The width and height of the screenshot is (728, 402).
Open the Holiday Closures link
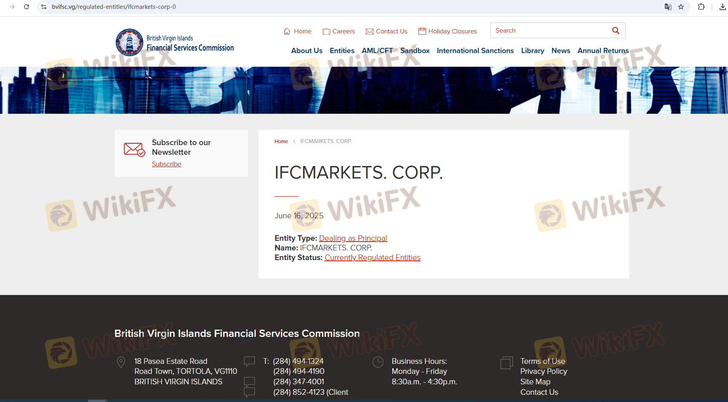[453, 31]
